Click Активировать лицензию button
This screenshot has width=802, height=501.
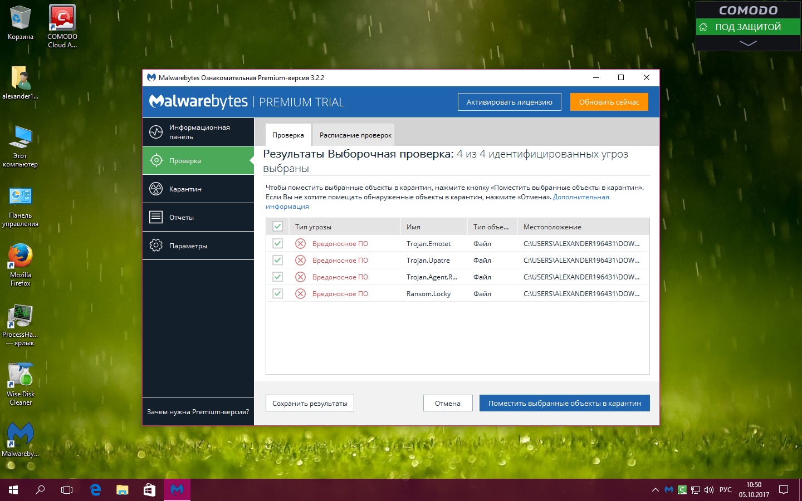510,102
